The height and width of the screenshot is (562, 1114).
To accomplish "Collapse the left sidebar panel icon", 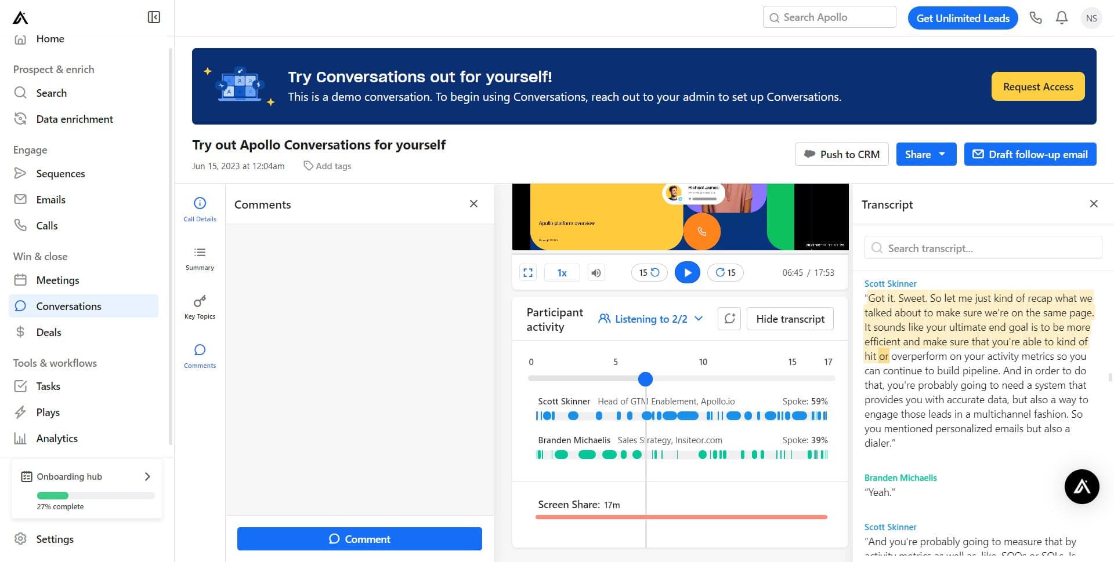I will click(x=154, y=17).
